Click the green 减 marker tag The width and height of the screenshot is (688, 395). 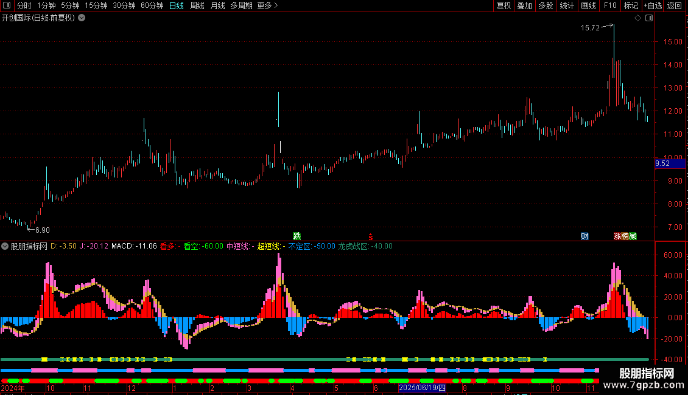tap(633, 236)
